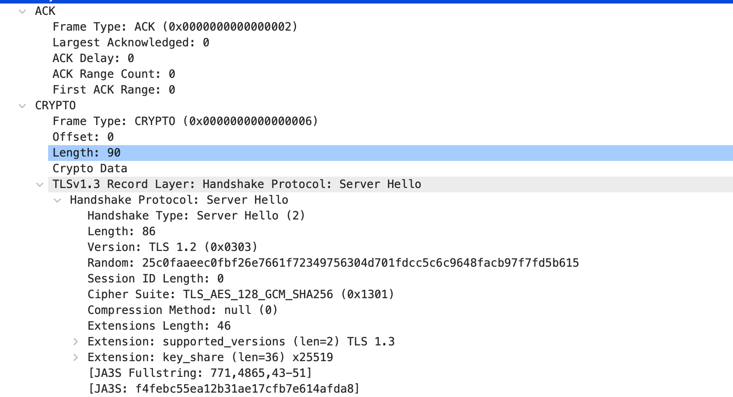This screenshot has height=397, width=733.
Task: Select the highlighted Length: 90 row
Action: (87, 153)
